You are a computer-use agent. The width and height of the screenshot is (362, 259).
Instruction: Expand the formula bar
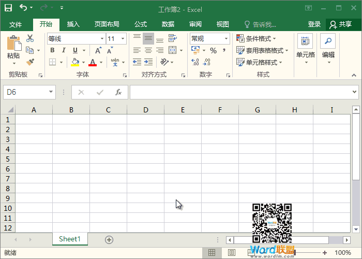click(354, 92)
